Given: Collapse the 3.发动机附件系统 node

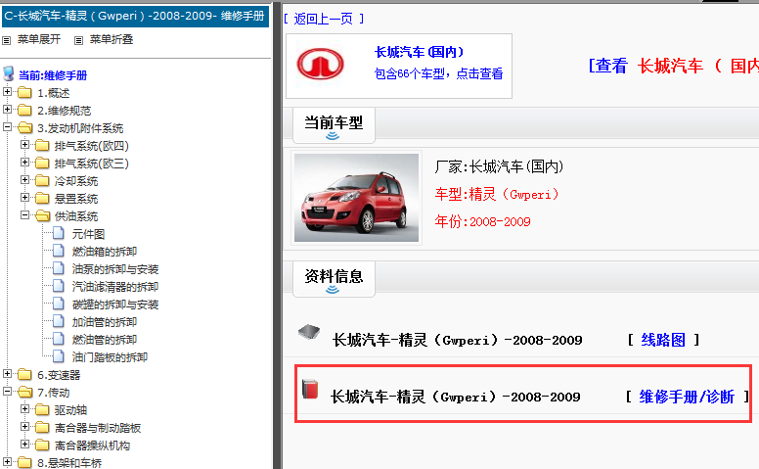Looking at the screenshot, I should tap(7, 127).
